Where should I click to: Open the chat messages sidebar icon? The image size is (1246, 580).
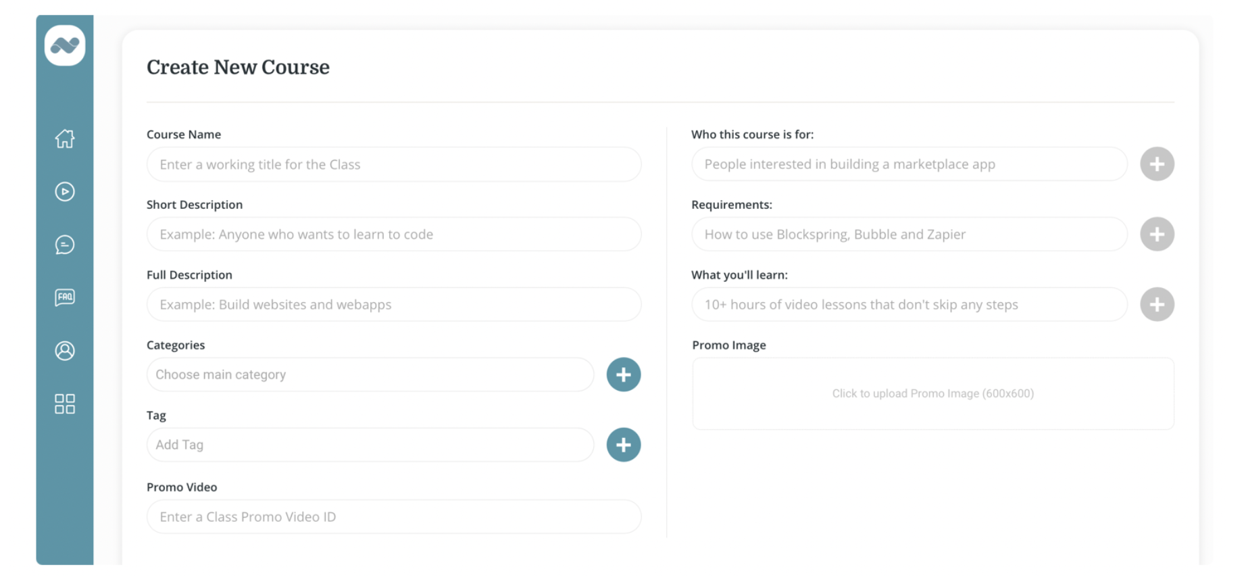[x=65, y=245]
